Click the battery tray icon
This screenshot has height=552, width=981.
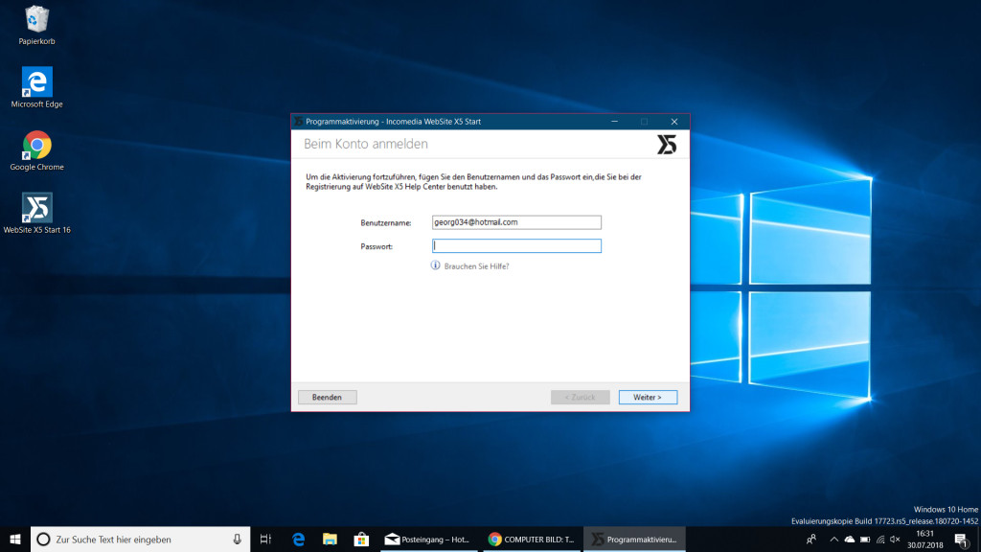point(865,539)
